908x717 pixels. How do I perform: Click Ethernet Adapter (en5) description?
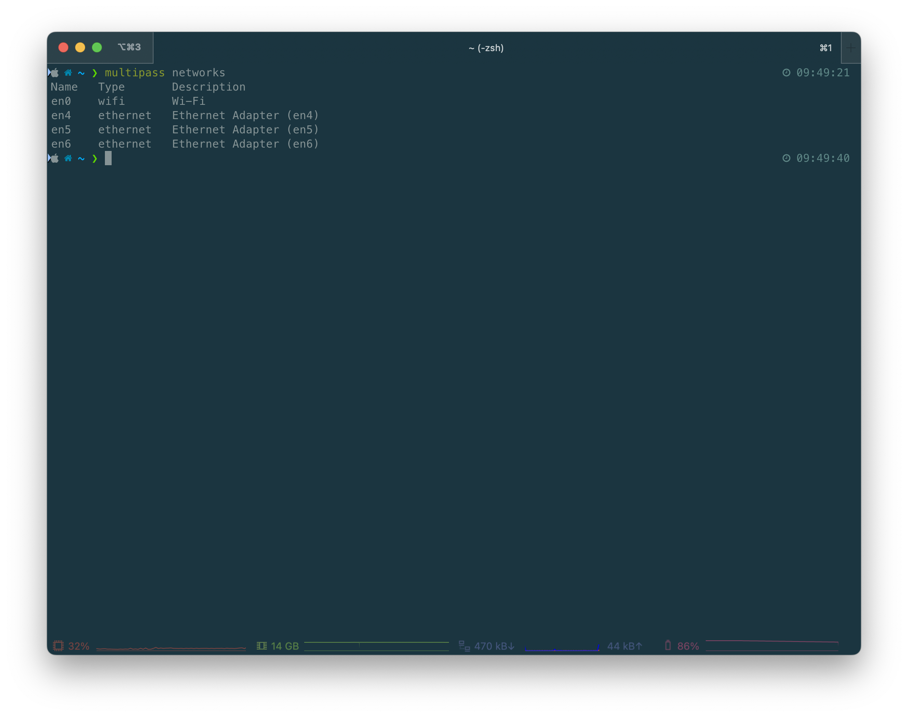click(x=246, y=130)
